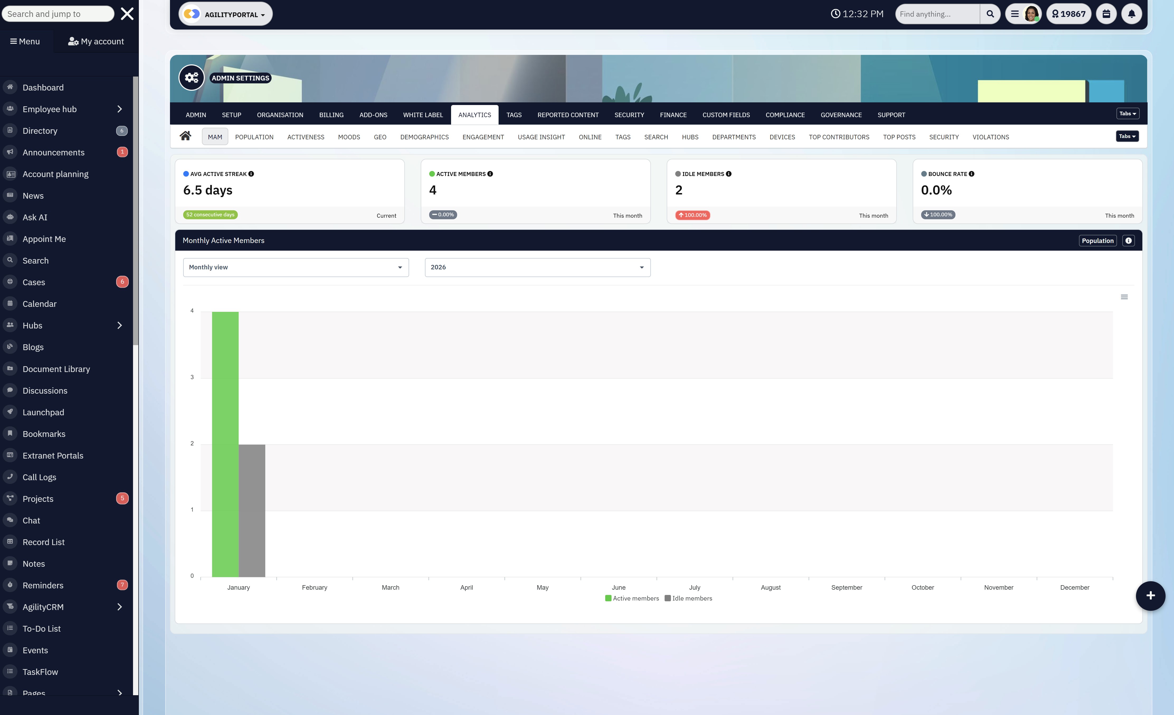The width and height of the screenshot is (1174, 715).
Task: Click the info icon beside Population button
Action: (1128, 241)
